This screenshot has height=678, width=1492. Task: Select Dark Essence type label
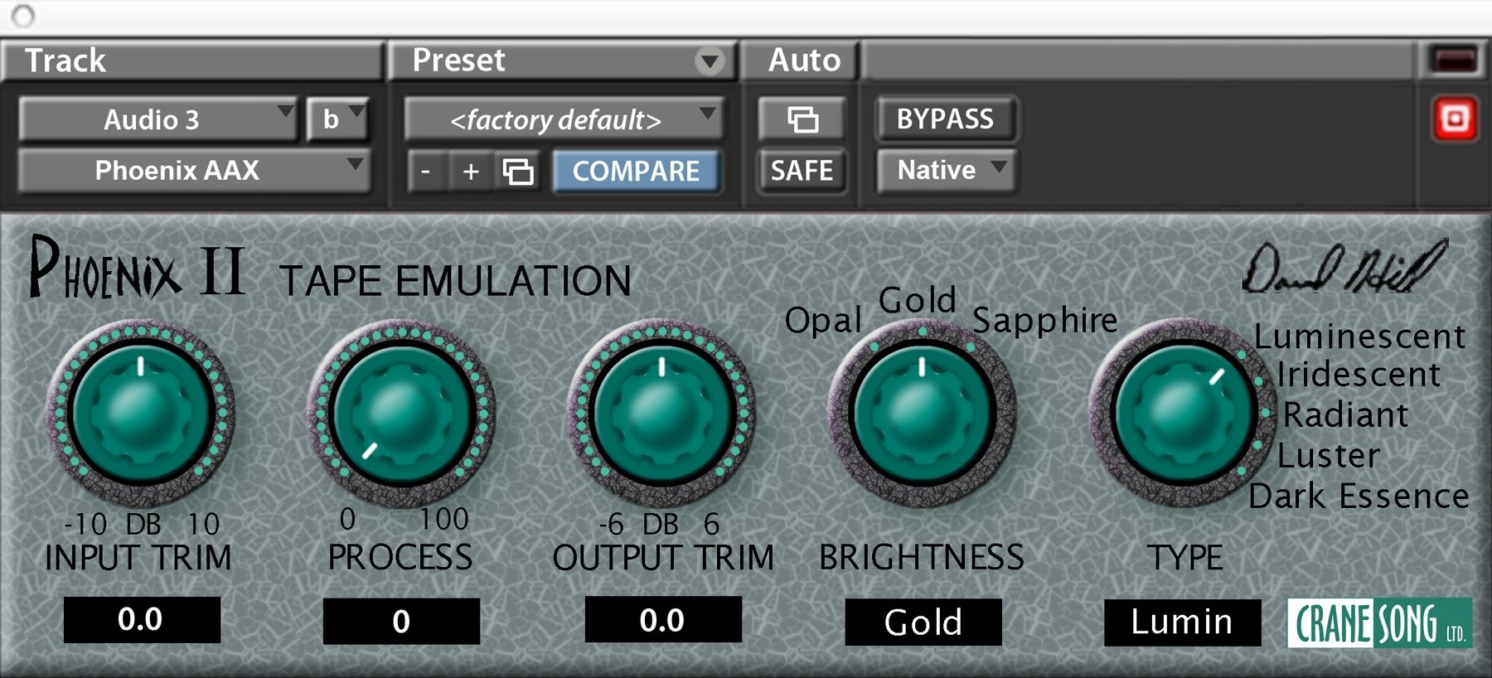click(x=1359, y=496)
